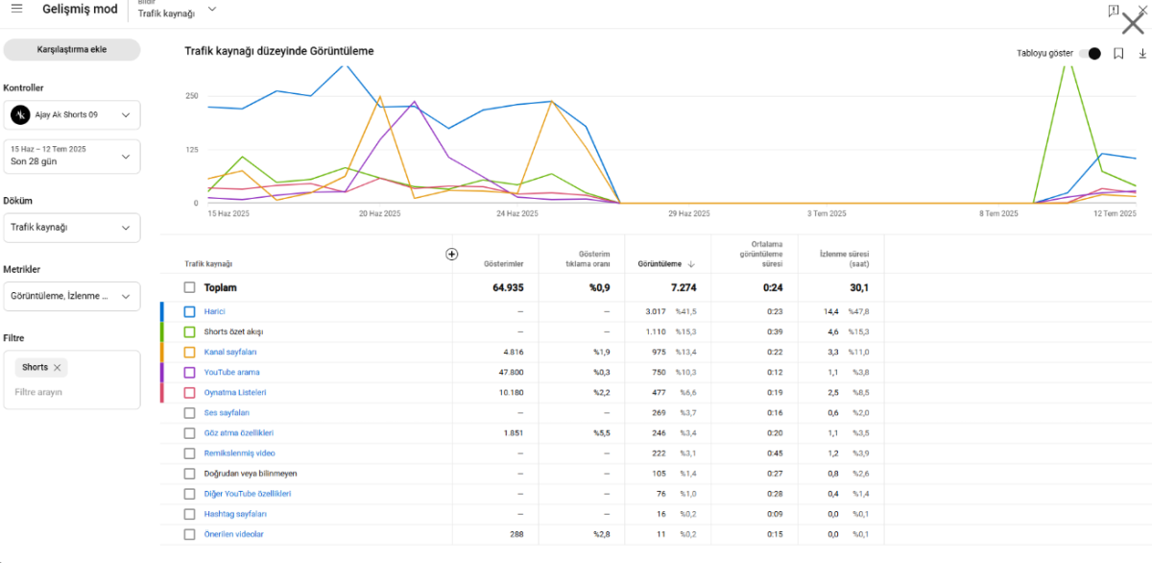Open the Ajay Ak Shorts 09 channel dropdown
The image size is (1152, 563).
click(72, 114)
